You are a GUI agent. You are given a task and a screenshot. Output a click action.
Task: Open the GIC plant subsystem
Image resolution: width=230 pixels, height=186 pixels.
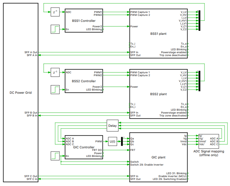coord(158,157)
